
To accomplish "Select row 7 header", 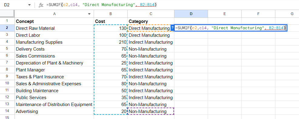I will pyautogui.click(x=7, y=63).
